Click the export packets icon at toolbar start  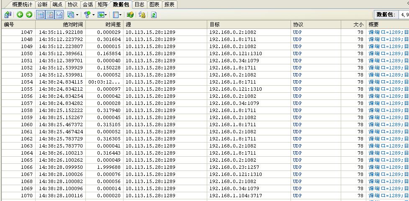[8, 15]
